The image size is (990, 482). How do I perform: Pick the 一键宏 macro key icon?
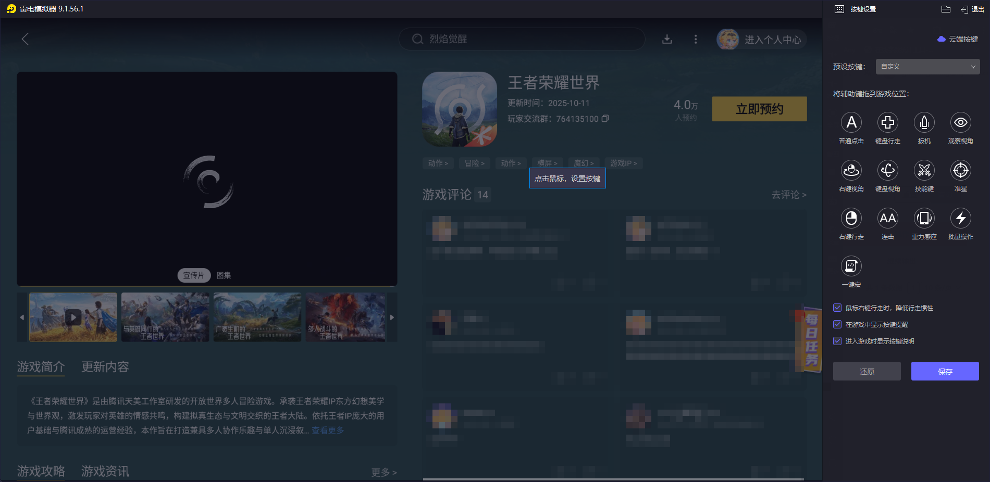click(x=851, y=267)
